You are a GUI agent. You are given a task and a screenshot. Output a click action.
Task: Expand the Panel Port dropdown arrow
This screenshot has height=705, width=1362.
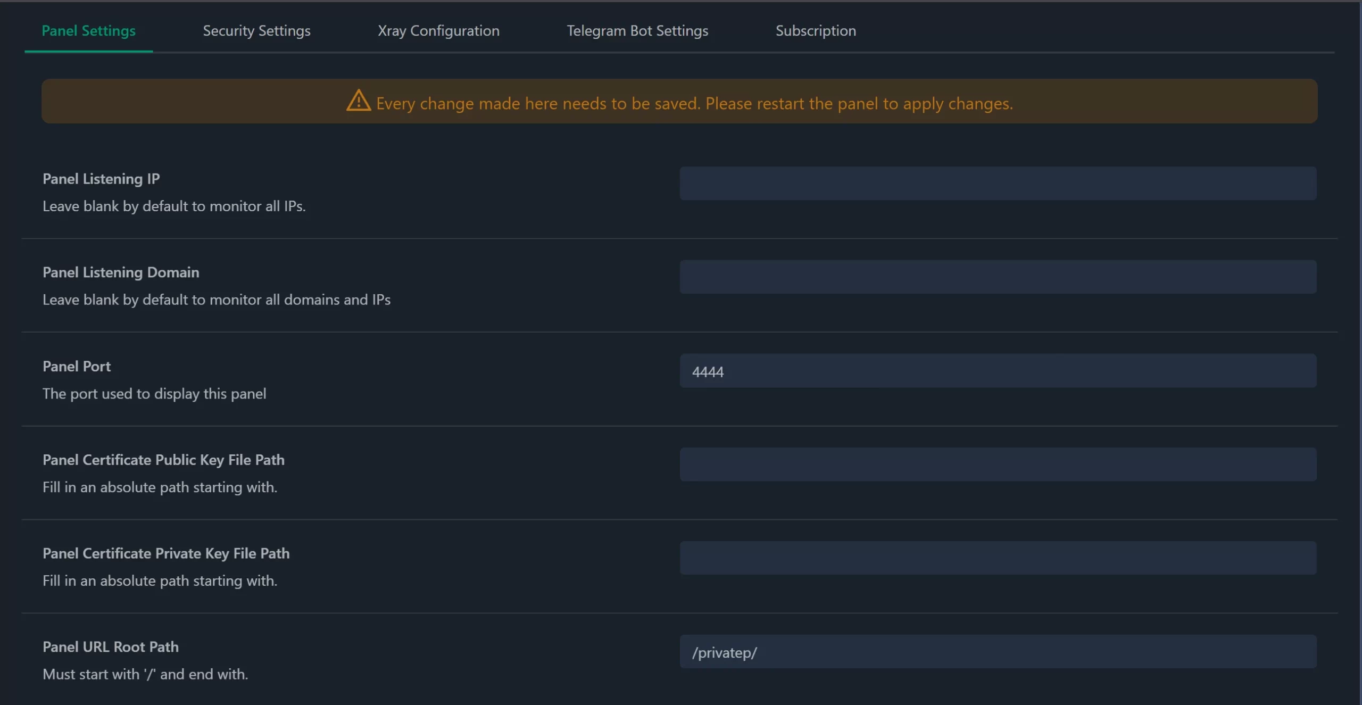click(x=1303, y=370)
